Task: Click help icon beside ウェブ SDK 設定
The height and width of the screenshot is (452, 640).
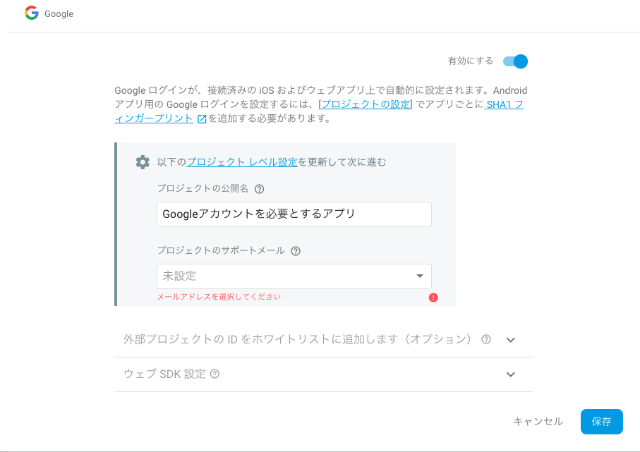Action: (215, 374)
